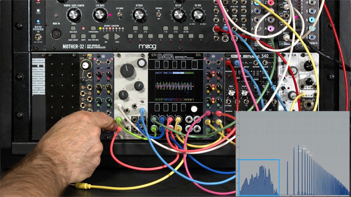Select the 1-8 step page button

135,28
